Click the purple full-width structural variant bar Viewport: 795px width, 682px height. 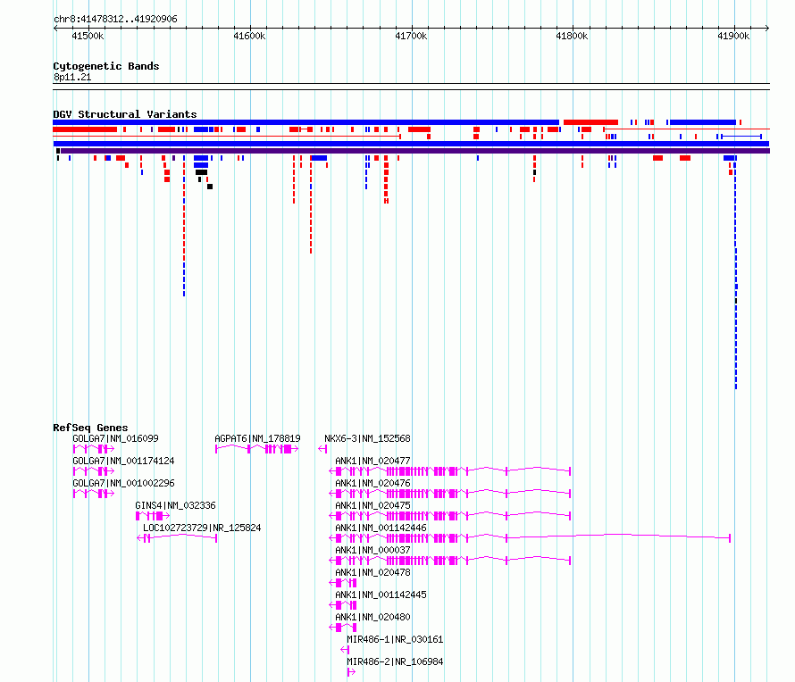415,151
